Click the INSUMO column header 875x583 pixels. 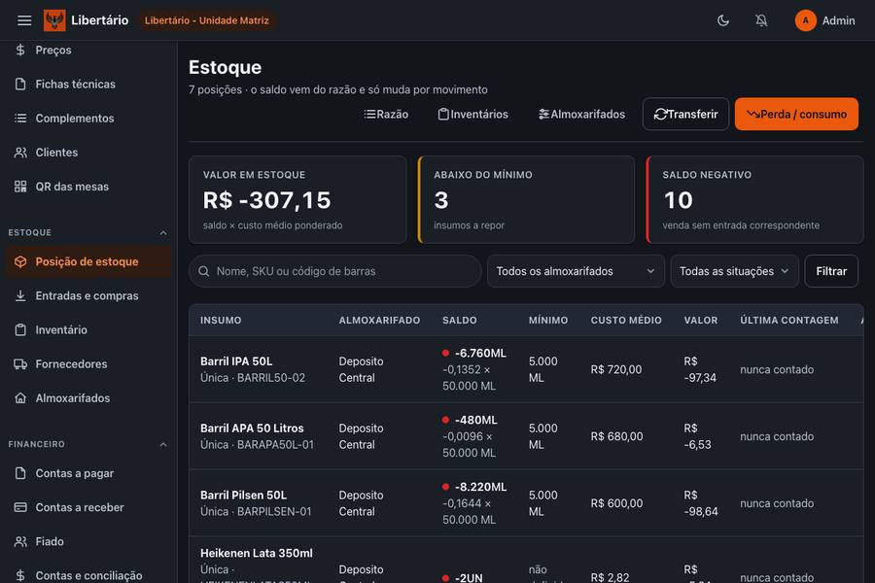(x=221, y=321)
